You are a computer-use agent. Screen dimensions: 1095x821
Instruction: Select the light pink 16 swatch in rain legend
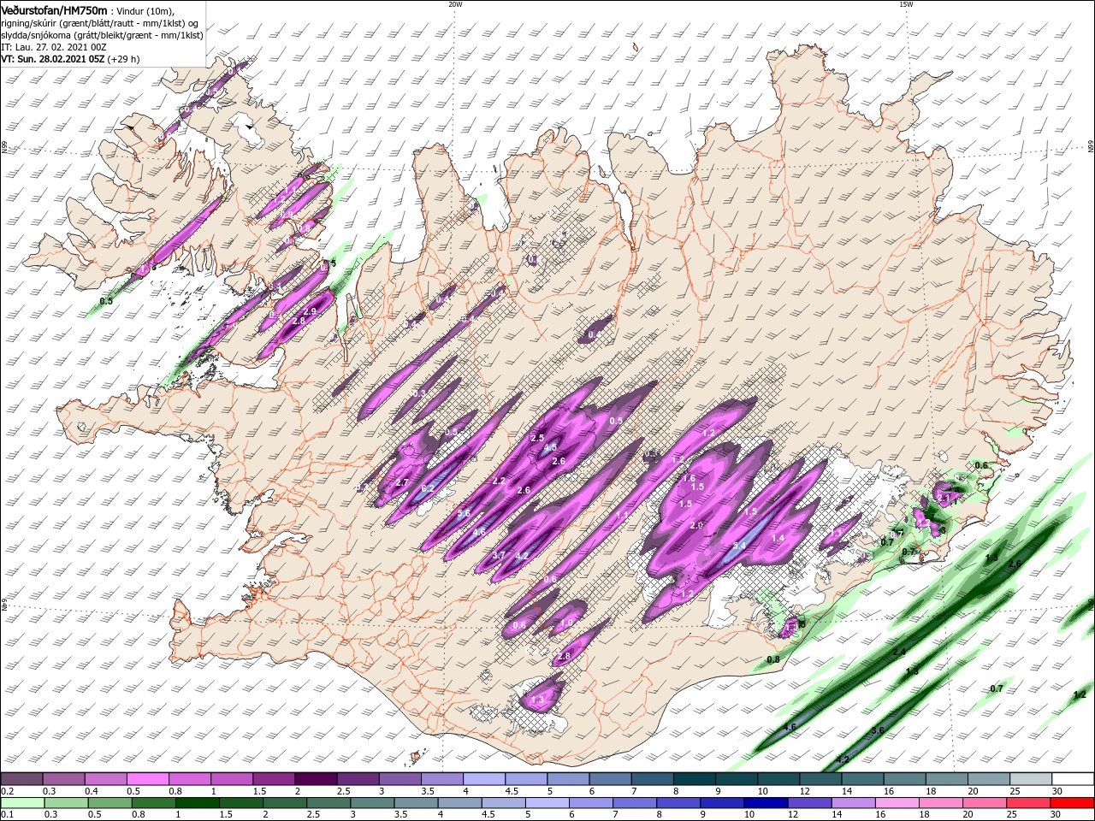(x=897, y=803)
